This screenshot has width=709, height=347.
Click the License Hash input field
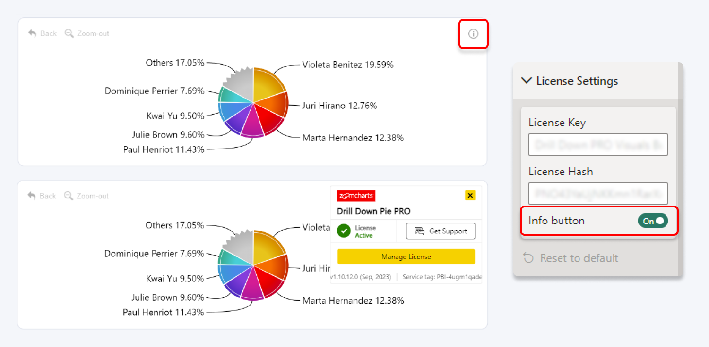pyautogui.click(x=598, y=193)
